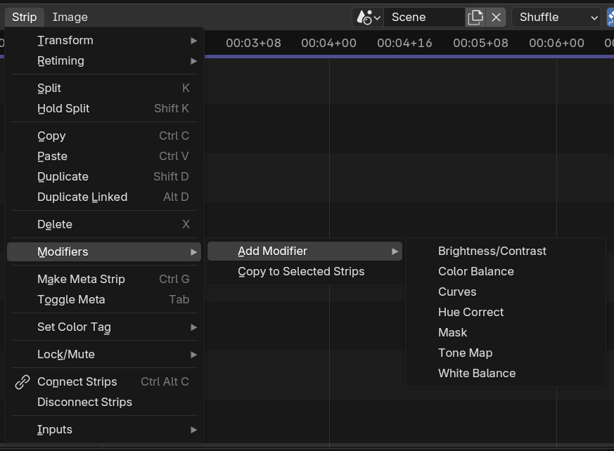Choose Split from the Strip menu
Viewport: 614px width, 451px height.
coord(104,88)
